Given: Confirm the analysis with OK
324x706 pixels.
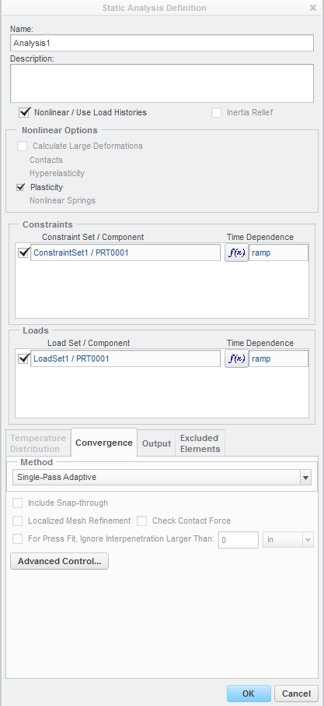Looking at the screenshot, I should [249, 694].
